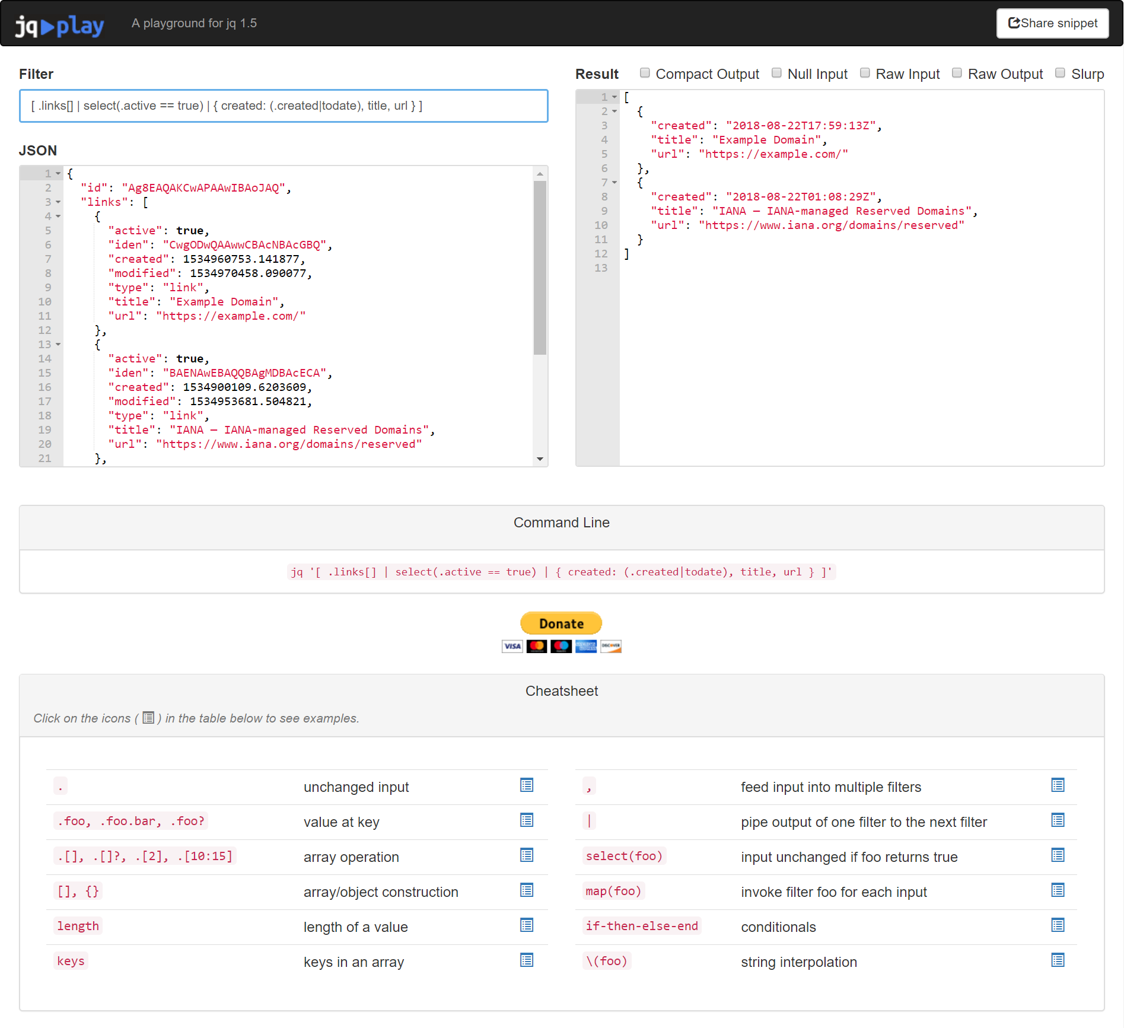Viewport: 1124px width, 1028px height.
Task: Click the Share snippet button
Action: click(1052, 23)
